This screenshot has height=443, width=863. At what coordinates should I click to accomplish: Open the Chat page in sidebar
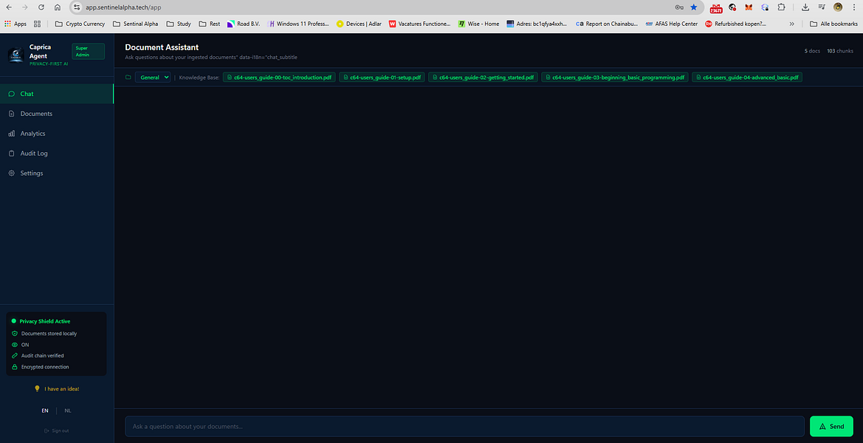pyautogui.click(x=57, y=94)
